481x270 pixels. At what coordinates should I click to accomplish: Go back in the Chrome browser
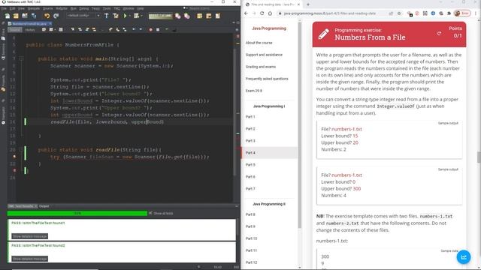[x=246, y=13]
